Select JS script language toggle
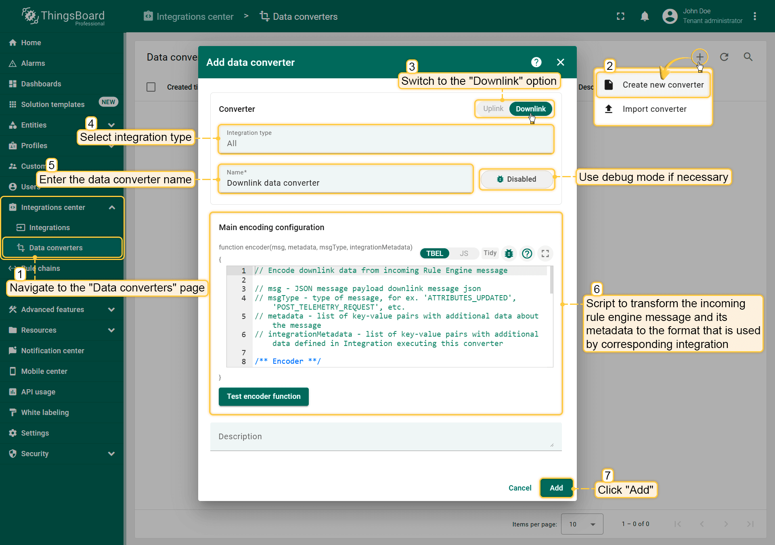 (464, 254)
